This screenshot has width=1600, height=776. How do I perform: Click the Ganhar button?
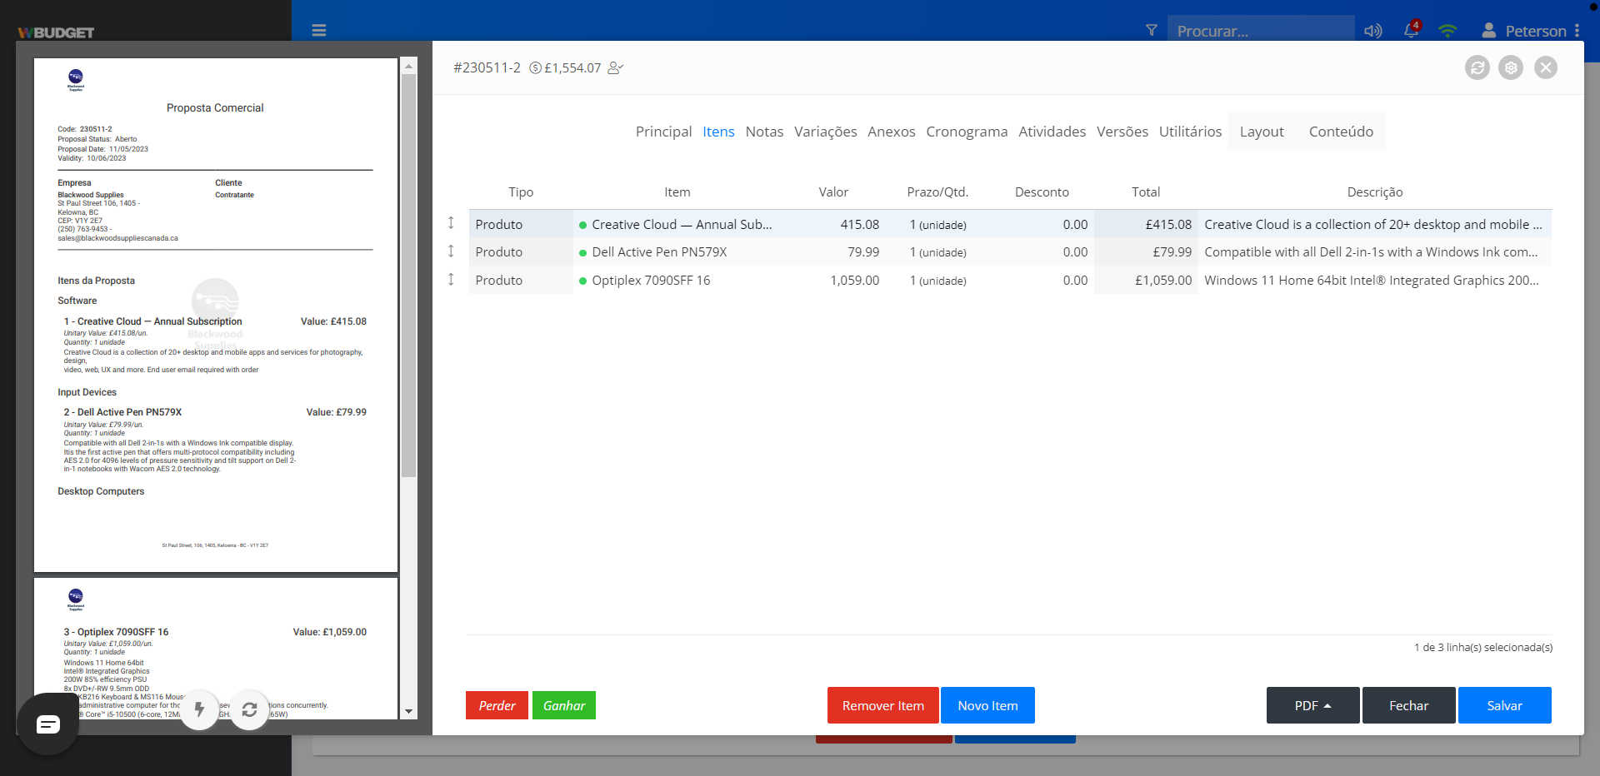564,705
